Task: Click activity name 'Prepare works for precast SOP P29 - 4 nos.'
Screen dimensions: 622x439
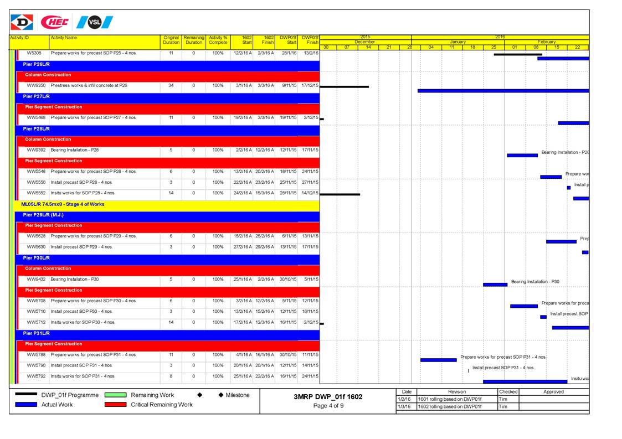Action: [x=94, y=236]
